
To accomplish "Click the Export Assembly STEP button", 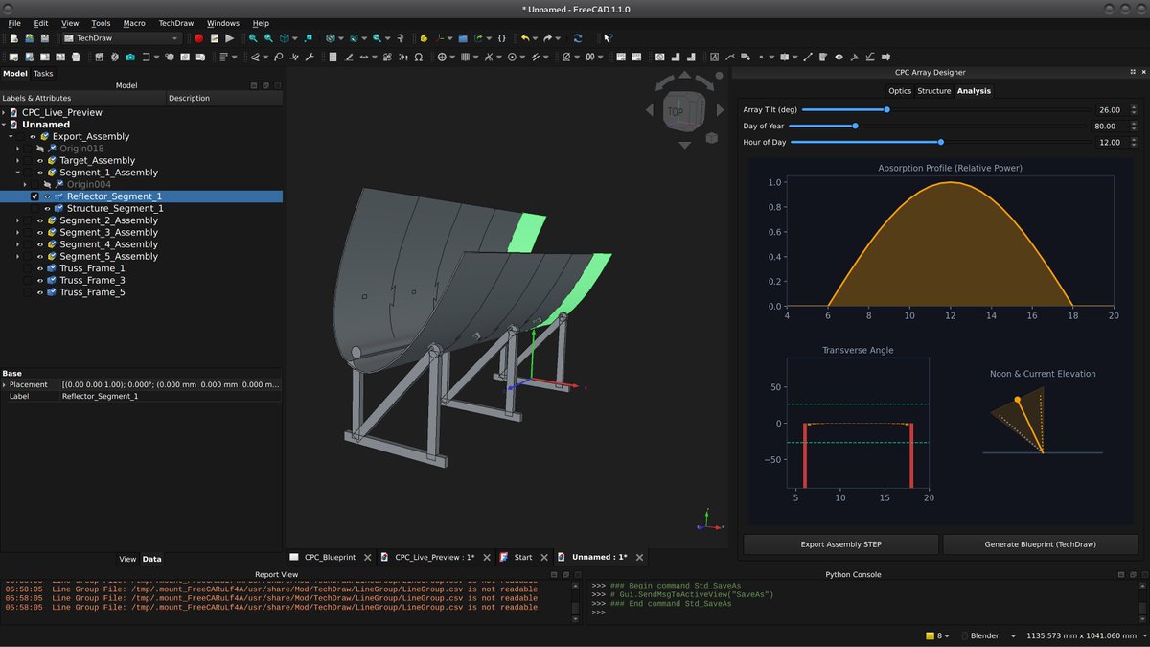I will 840,544.
